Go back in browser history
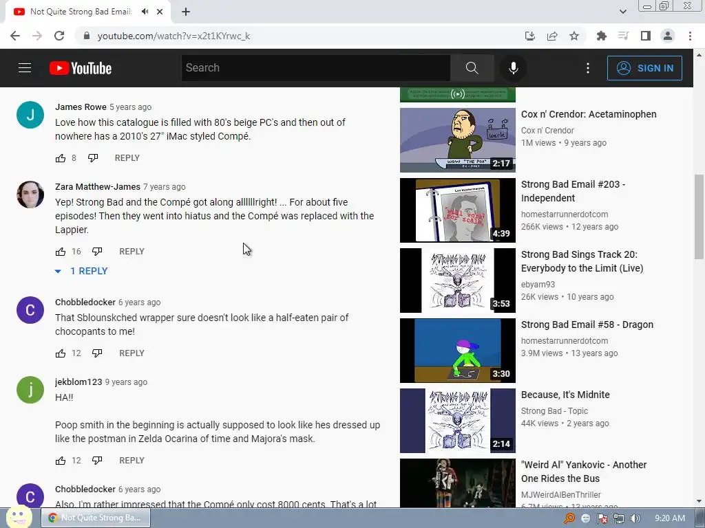This screenshot has width=705, height=528. pyautogui.click(x=15, y=36)
